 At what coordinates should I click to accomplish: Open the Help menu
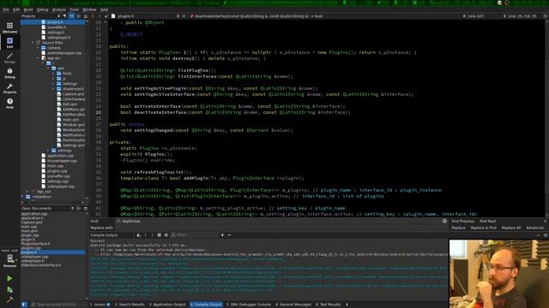[104, 9]
